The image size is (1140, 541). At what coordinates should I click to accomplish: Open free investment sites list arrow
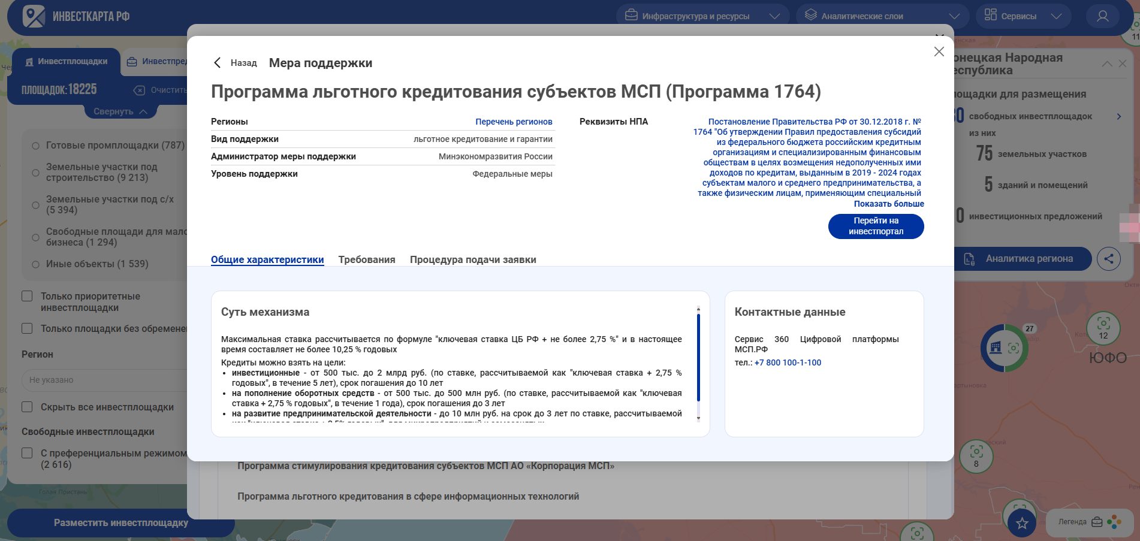point(1118,116)
